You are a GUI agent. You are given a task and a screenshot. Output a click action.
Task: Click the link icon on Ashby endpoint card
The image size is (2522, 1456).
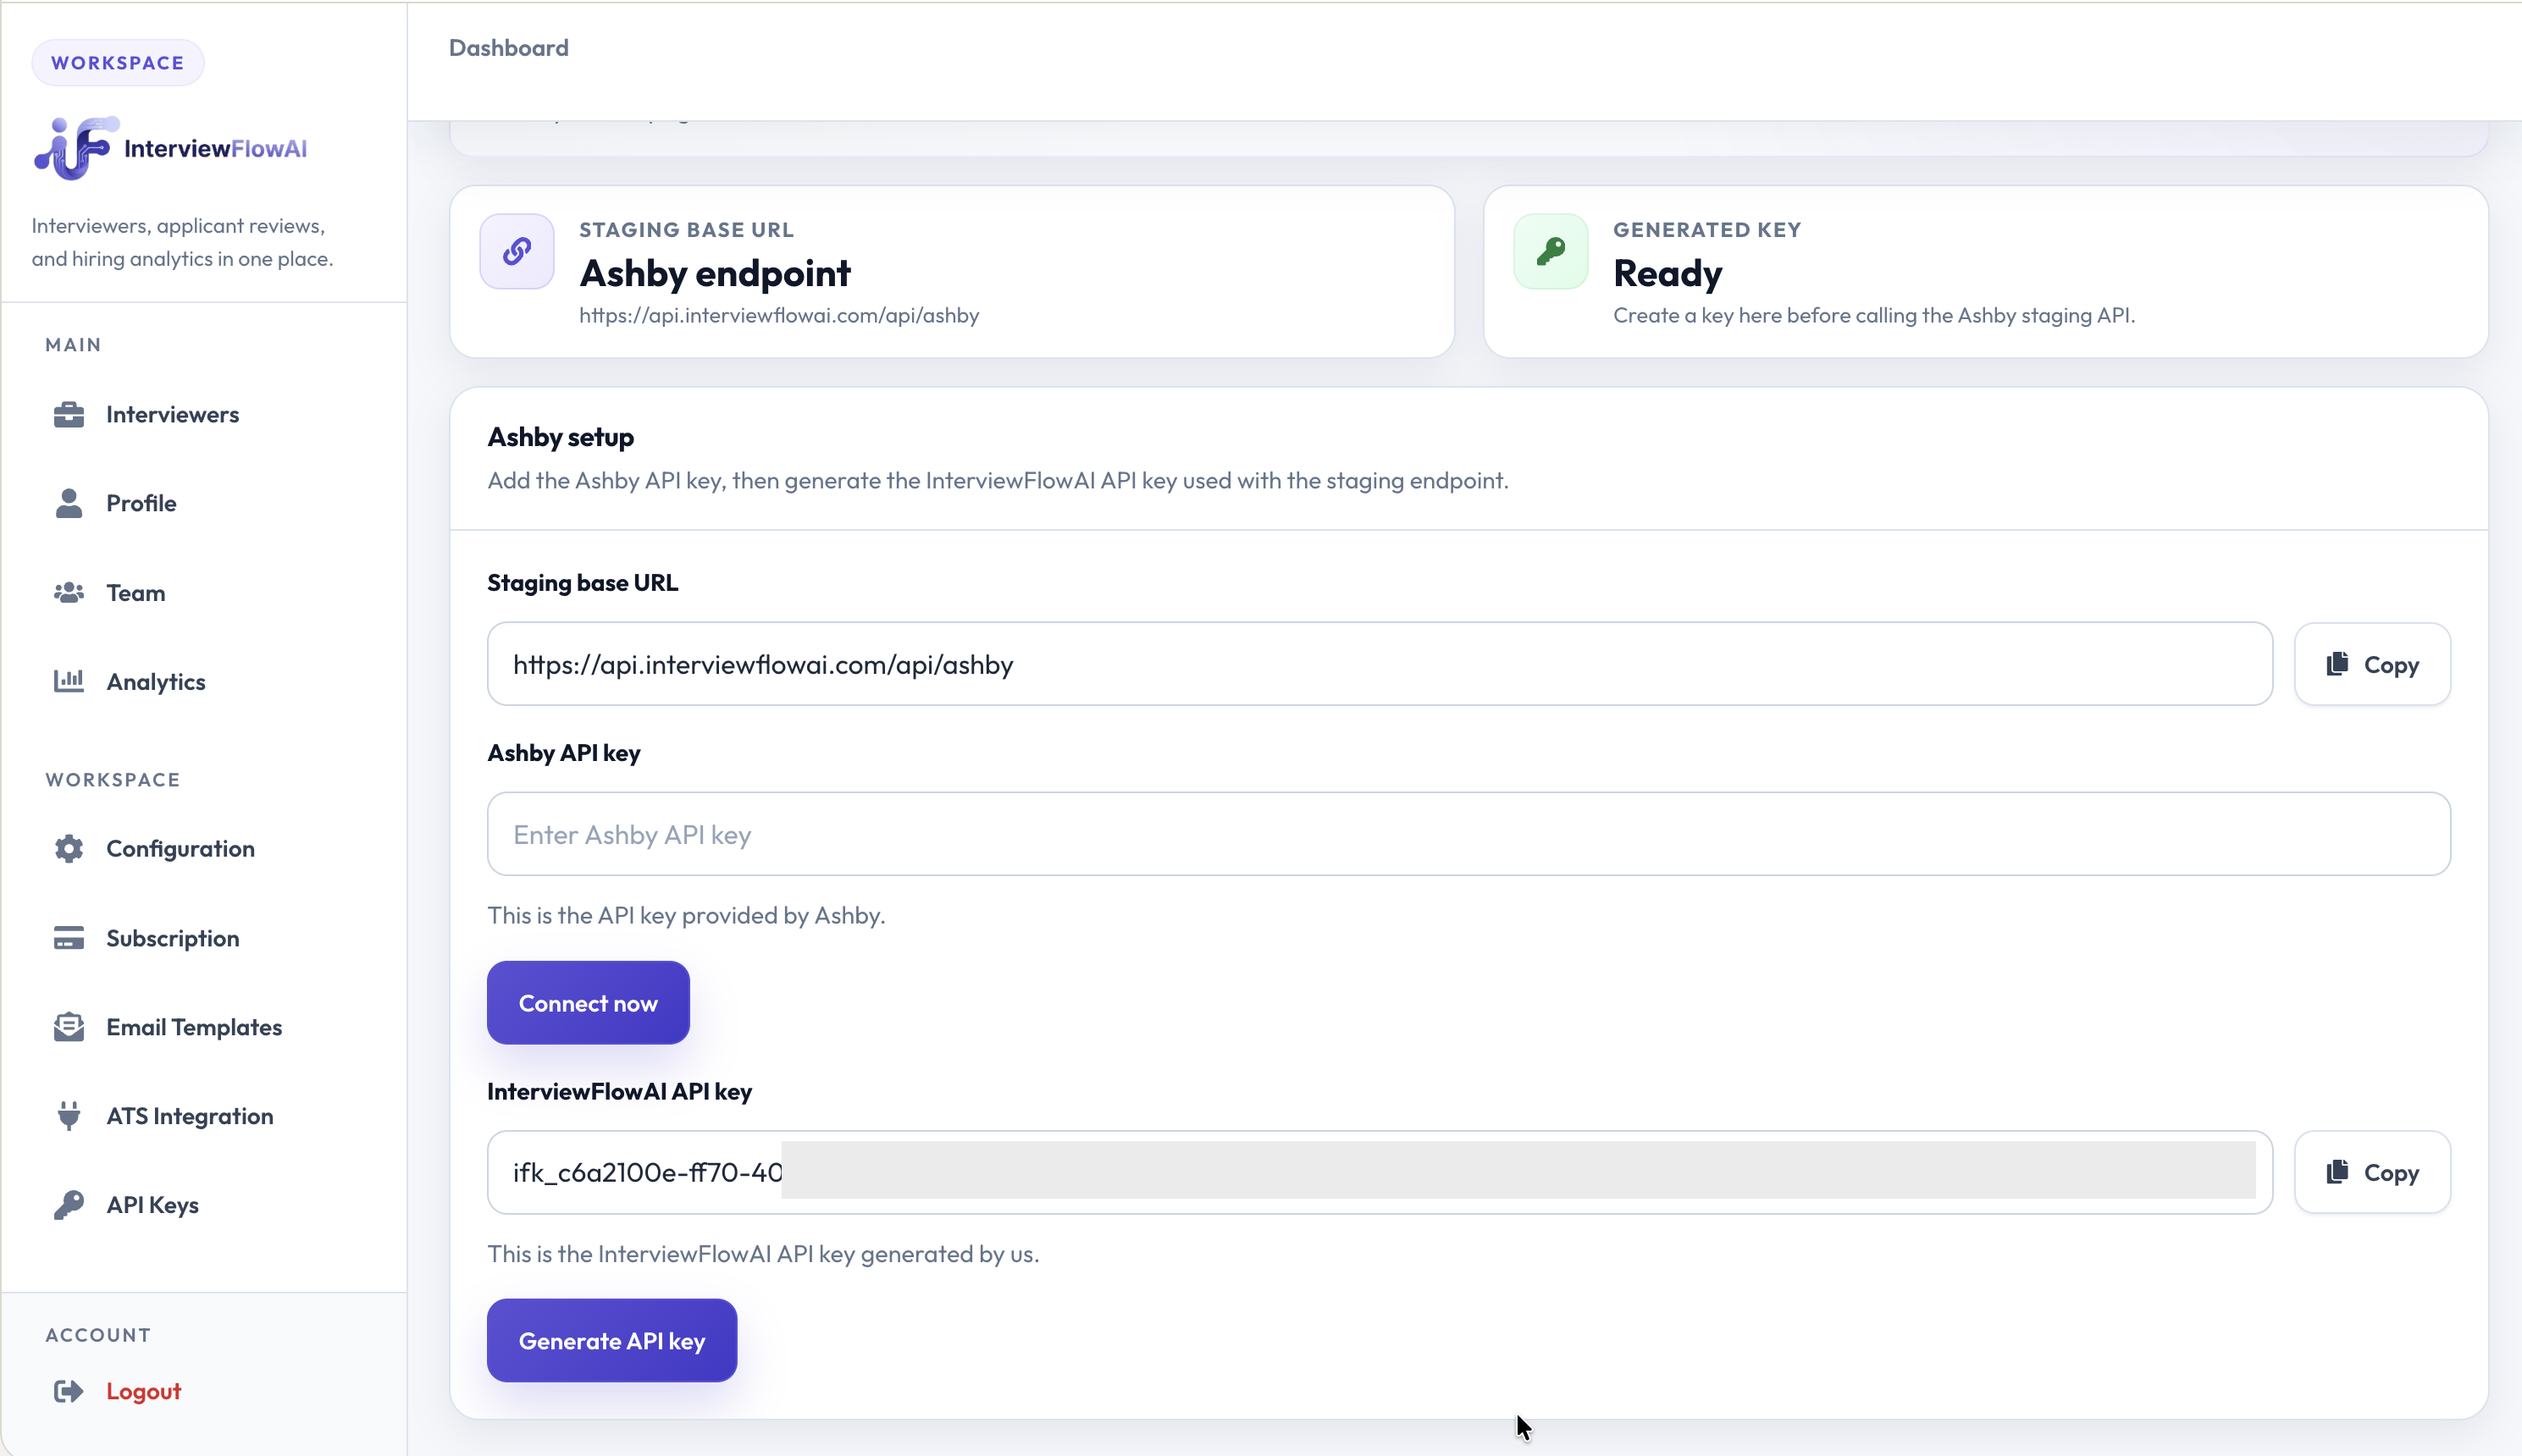coord(517,251)
